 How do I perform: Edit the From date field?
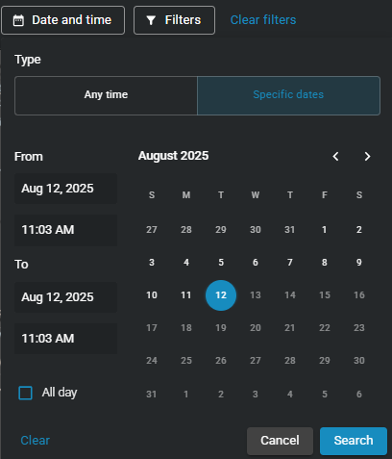click(65, 189)
